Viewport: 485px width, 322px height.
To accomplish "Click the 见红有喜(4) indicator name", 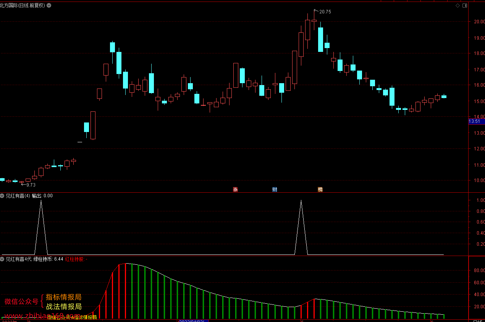I will 18,196.
